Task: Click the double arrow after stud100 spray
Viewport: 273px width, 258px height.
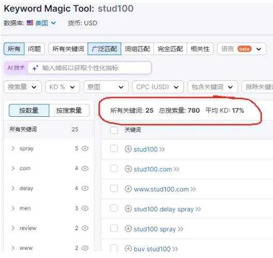Action: coord(180,229)
